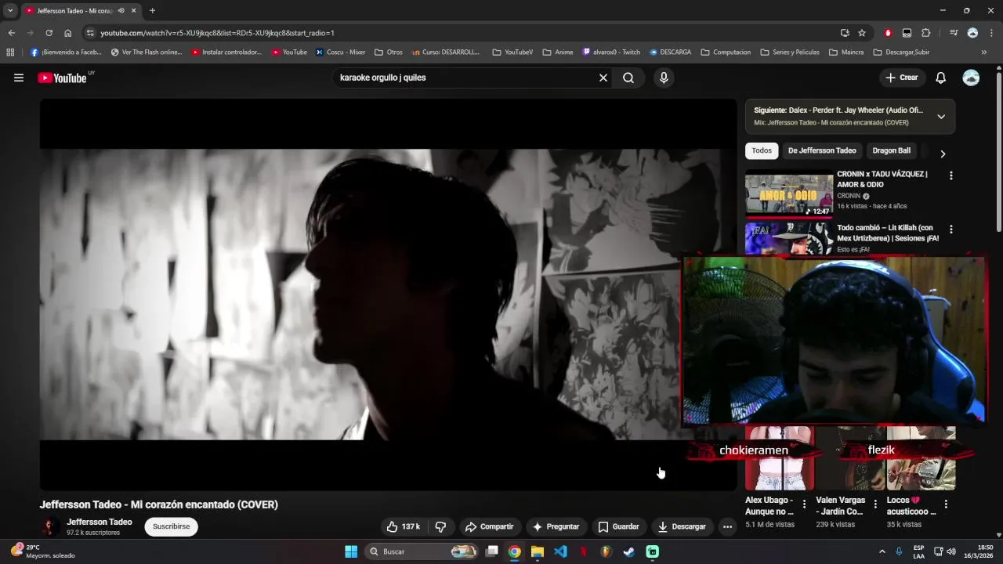Open Steam from the taskbar
1003x564 pixels.
[x=628, y=551]
